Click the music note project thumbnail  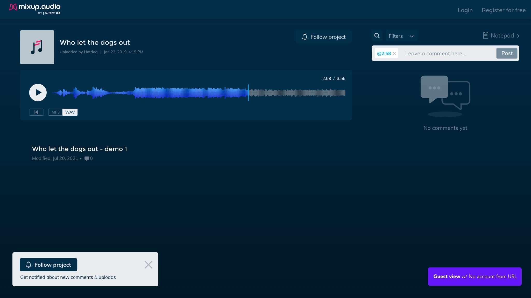[x=37, y=47]
